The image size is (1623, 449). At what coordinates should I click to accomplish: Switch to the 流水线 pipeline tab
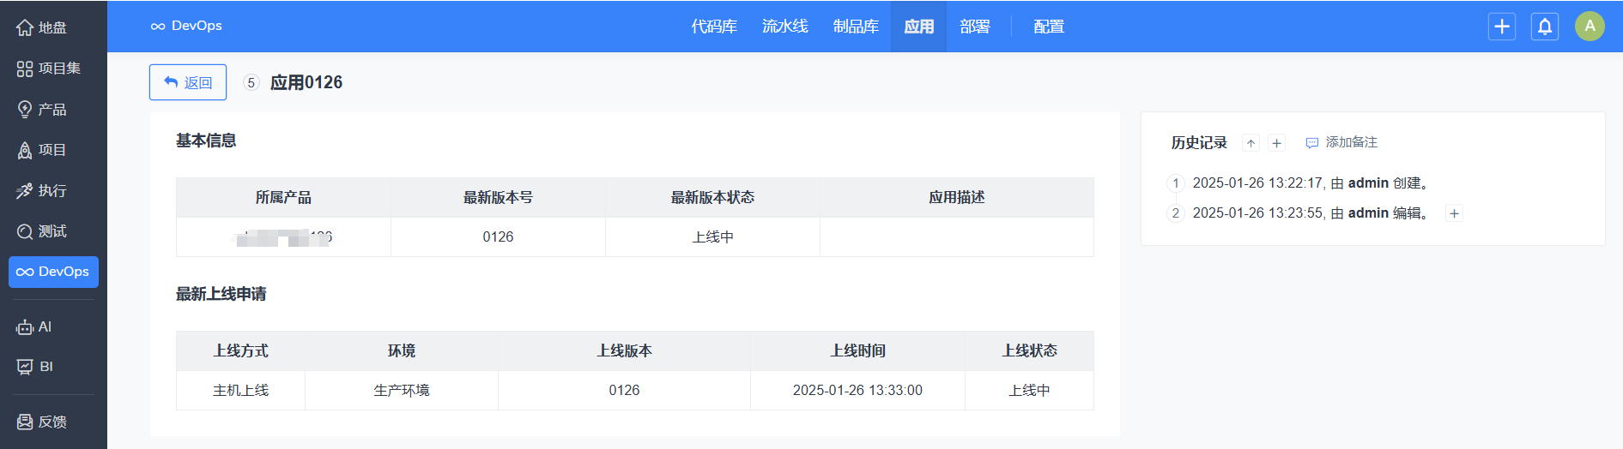[784, 27]
